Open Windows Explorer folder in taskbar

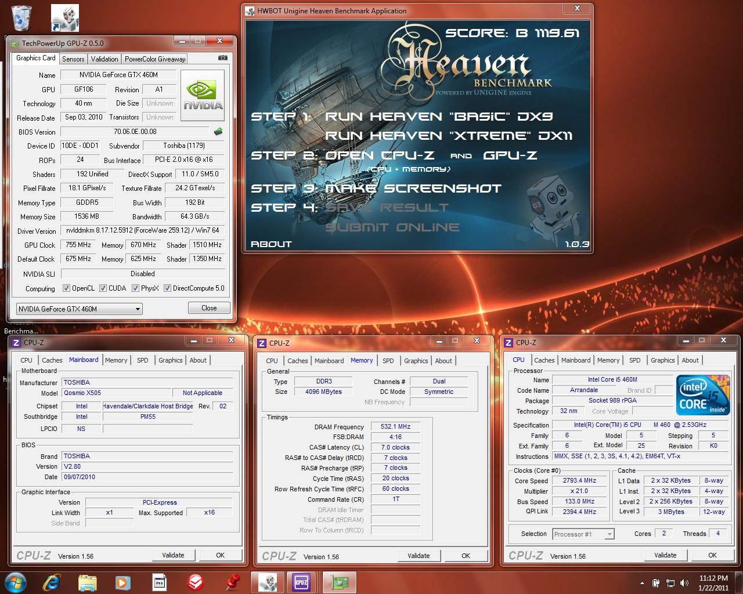tap(88, 582)
